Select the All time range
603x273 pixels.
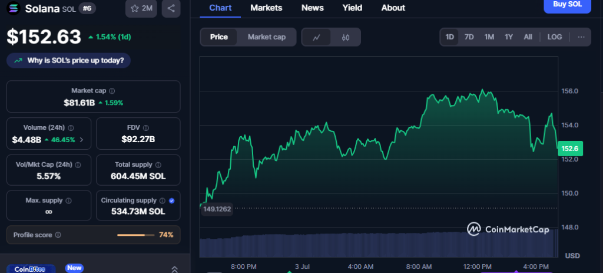click(528, 37)
